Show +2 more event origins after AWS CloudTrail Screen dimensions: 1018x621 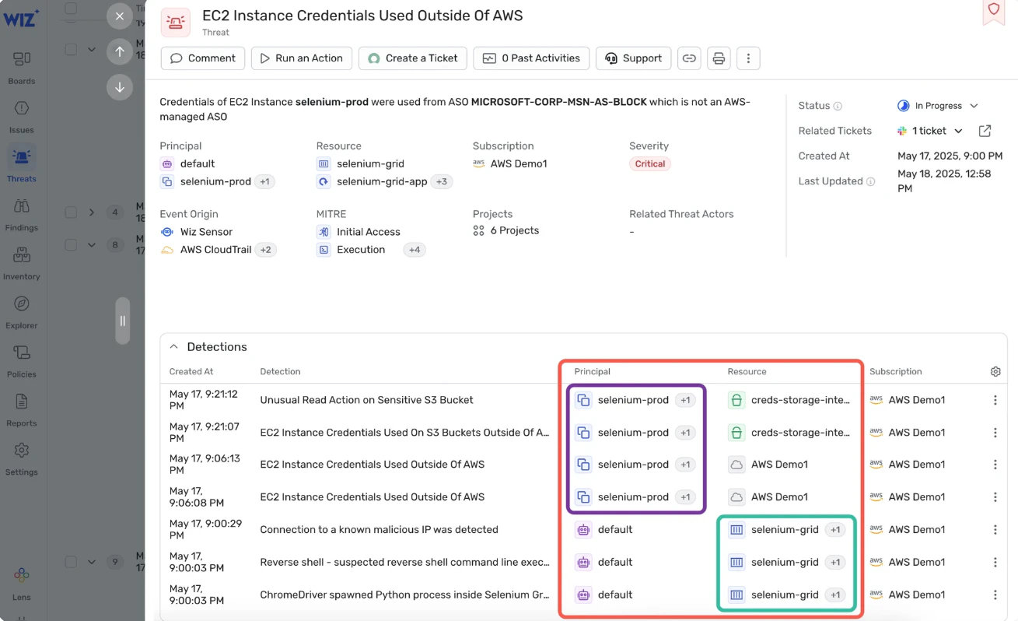pyautogui.click(x=266, y=250)
